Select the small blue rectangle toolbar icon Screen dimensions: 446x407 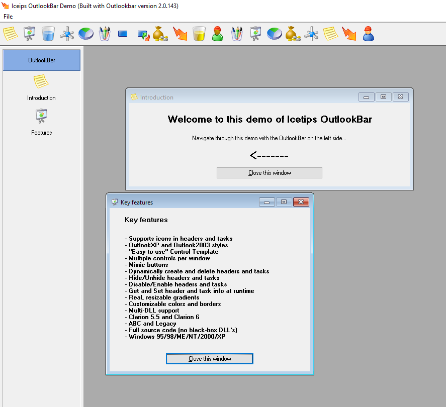click(x=123, y=34)
